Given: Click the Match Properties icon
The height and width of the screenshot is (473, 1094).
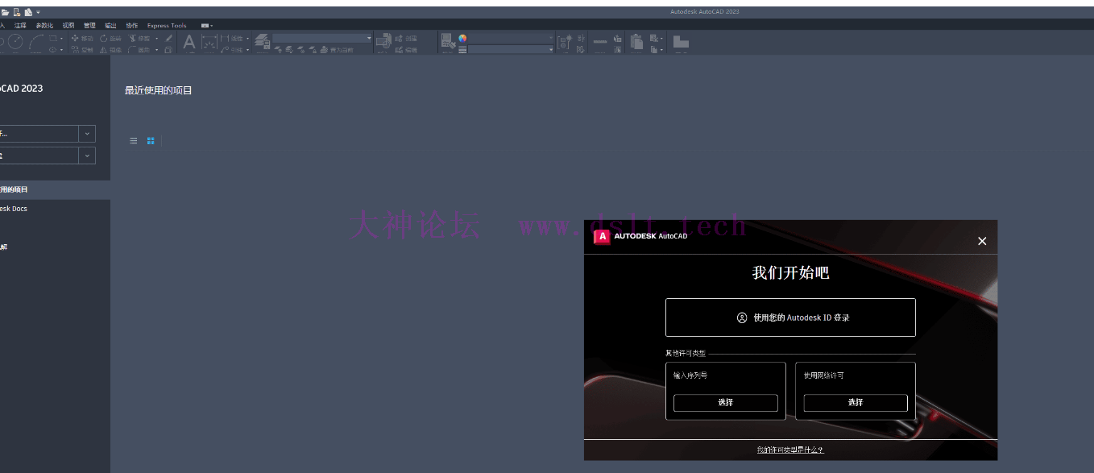Looking at the screenshot, I should click(448, 42).
